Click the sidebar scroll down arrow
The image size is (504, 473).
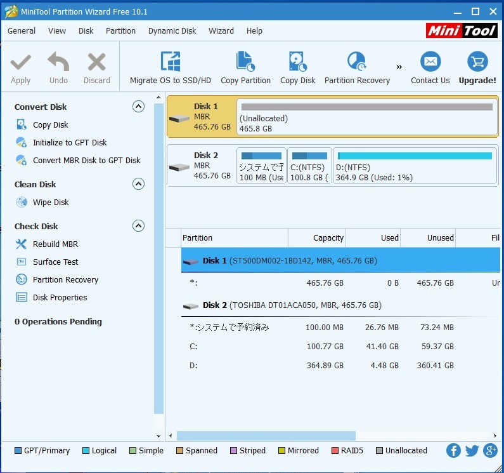point(158,436)
